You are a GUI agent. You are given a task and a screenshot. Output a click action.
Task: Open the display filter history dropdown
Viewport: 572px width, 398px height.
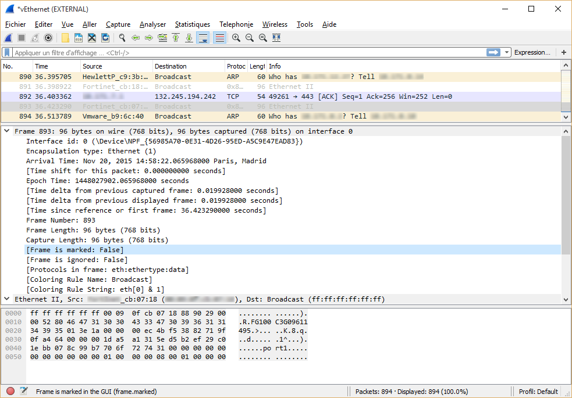506,52
